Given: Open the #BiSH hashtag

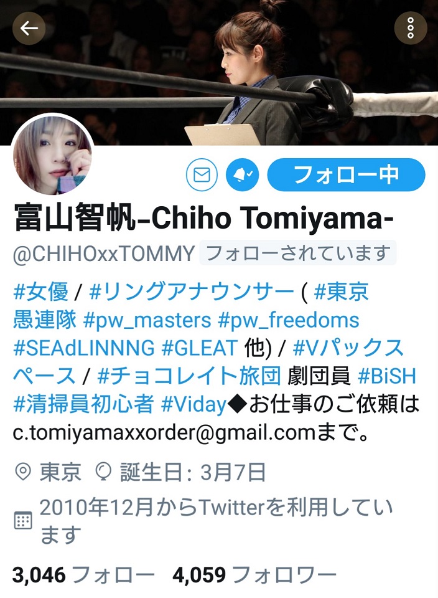Looking at the screenshot, I should click(387, 376).
